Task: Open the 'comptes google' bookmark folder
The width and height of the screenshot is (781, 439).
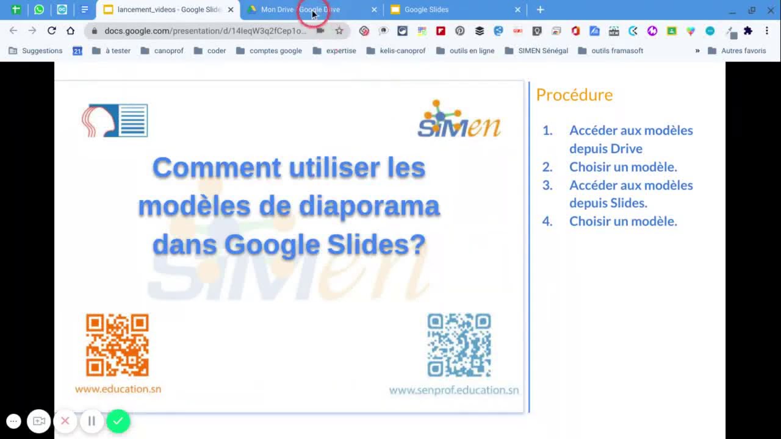Action: coord(269,51)
